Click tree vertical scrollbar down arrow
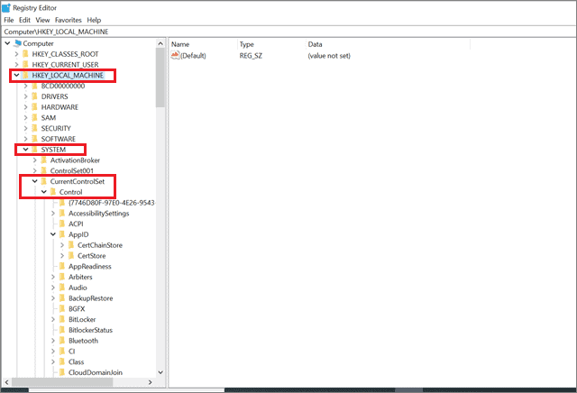Screen dimensions: 577x393 click(x=160, y=372)
